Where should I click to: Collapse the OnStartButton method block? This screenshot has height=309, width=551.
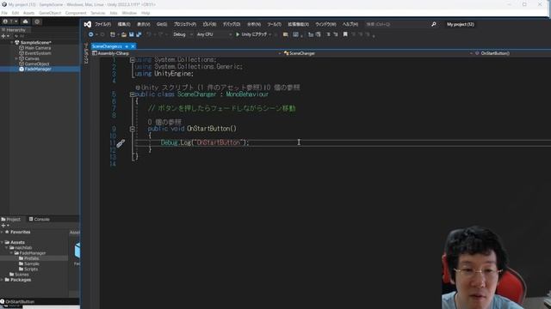coord(133,129)
